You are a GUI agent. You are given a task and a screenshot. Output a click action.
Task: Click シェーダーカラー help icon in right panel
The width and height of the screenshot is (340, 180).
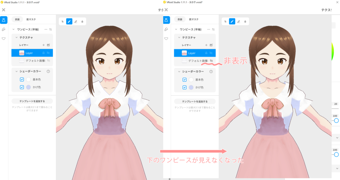[211, 71]
